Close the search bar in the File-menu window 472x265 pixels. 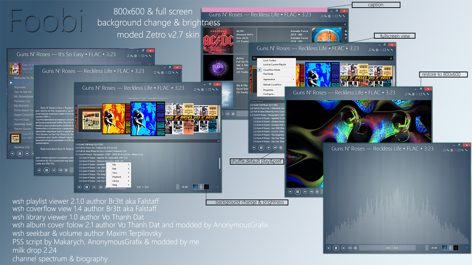pyautogui.click(x=219, y=141)
